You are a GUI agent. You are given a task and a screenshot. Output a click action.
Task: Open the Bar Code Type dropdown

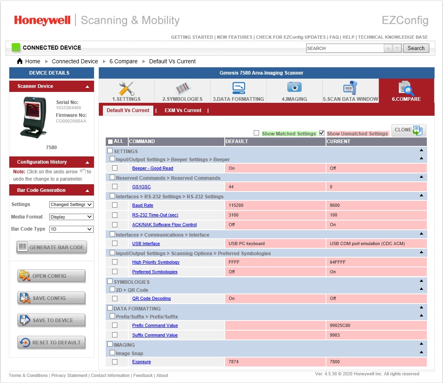tap(71, 229)
